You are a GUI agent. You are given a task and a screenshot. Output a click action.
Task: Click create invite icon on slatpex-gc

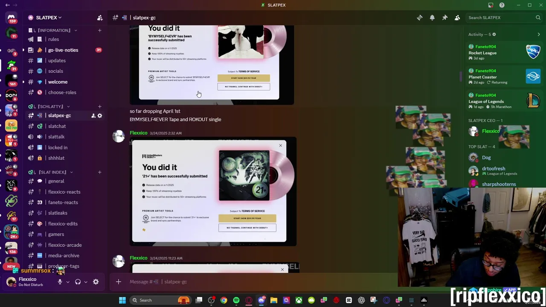pos(93,116)
